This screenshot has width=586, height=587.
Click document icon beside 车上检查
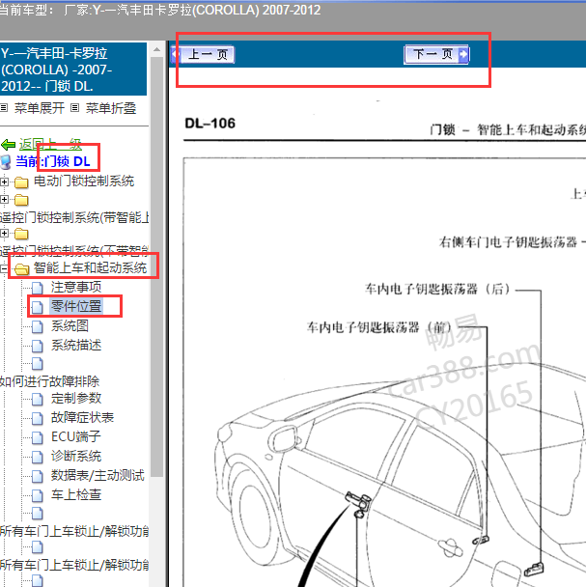(x=37, y=495)
